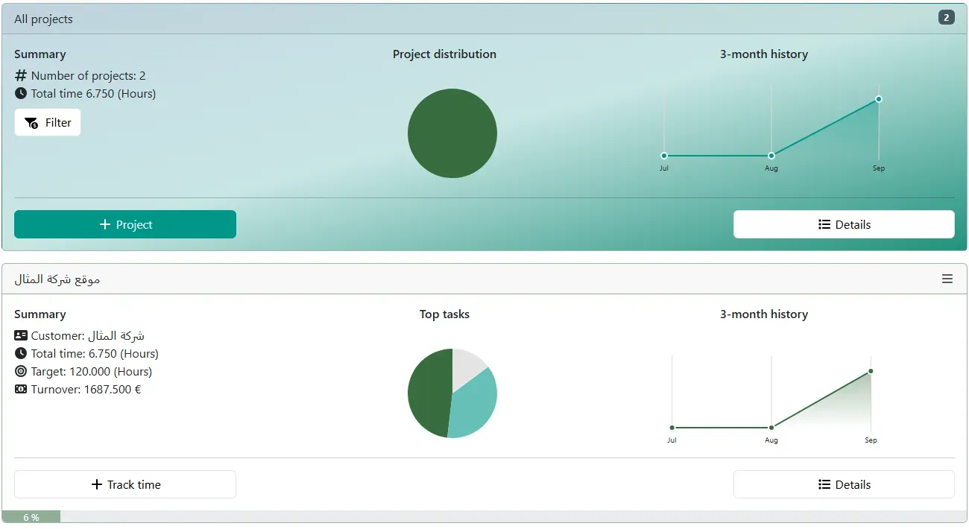Image resolution: width=969 pixels, height=529 pixels.
Task: Add a new project with the green button
Action: (125, 224)
